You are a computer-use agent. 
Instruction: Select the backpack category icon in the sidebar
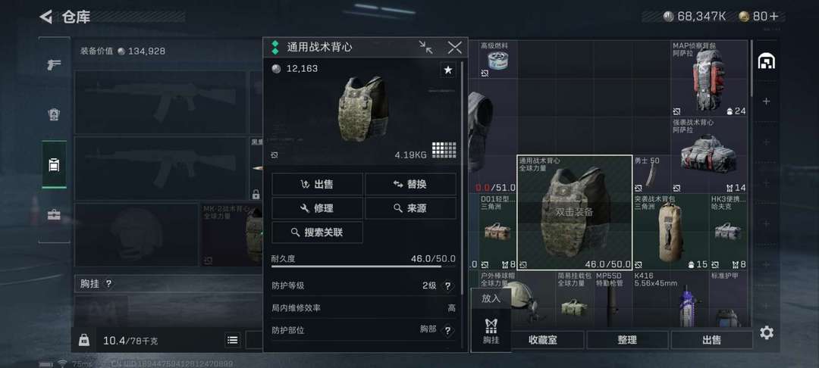point(55,165)
